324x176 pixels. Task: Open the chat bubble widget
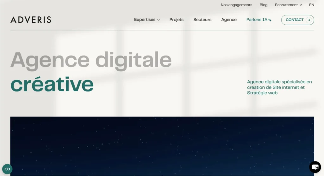click(x=315, y=167)
